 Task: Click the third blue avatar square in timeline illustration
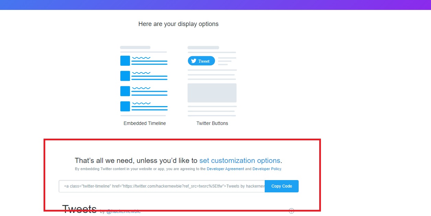pos(125,91)
